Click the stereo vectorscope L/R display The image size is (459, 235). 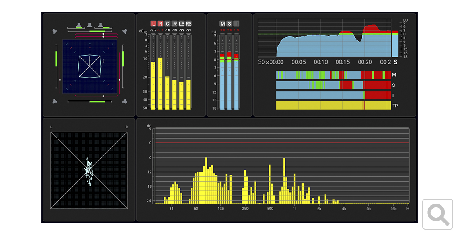[x=89, y=170]
